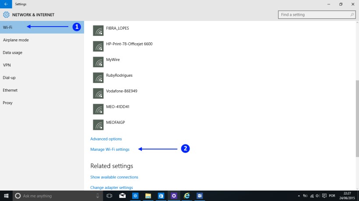Select the FIBRA_LOPES Wi-Fi network

point(117,28)
